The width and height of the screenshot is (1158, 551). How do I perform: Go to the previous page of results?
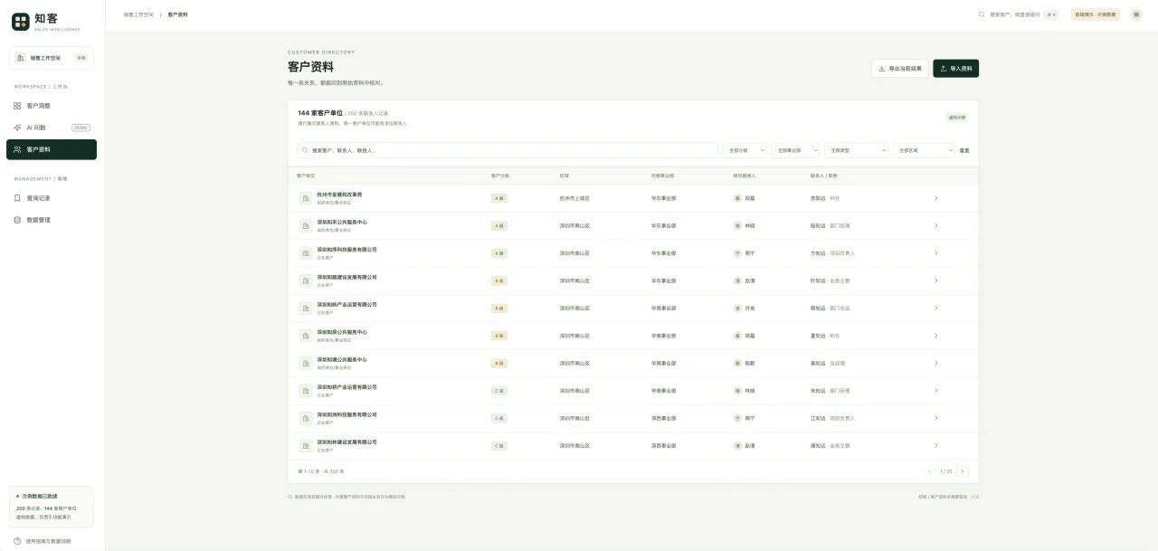click(930, 471)
